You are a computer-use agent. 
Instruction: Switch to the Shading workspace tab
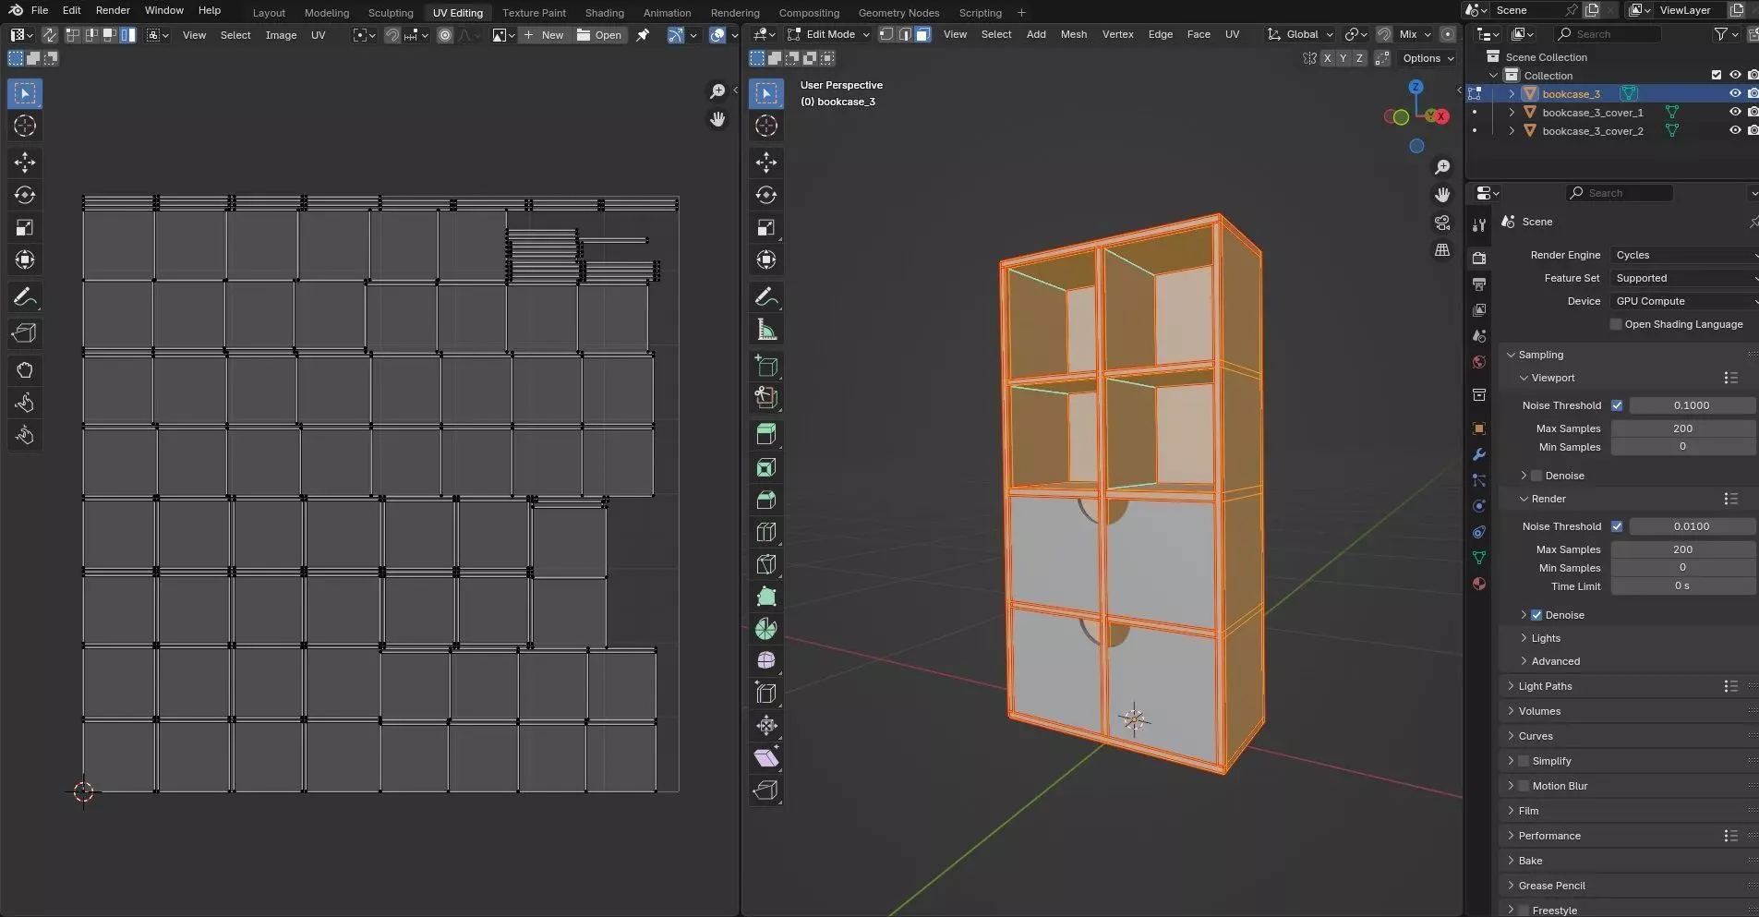pyautogui.click(x=604, y=13)
